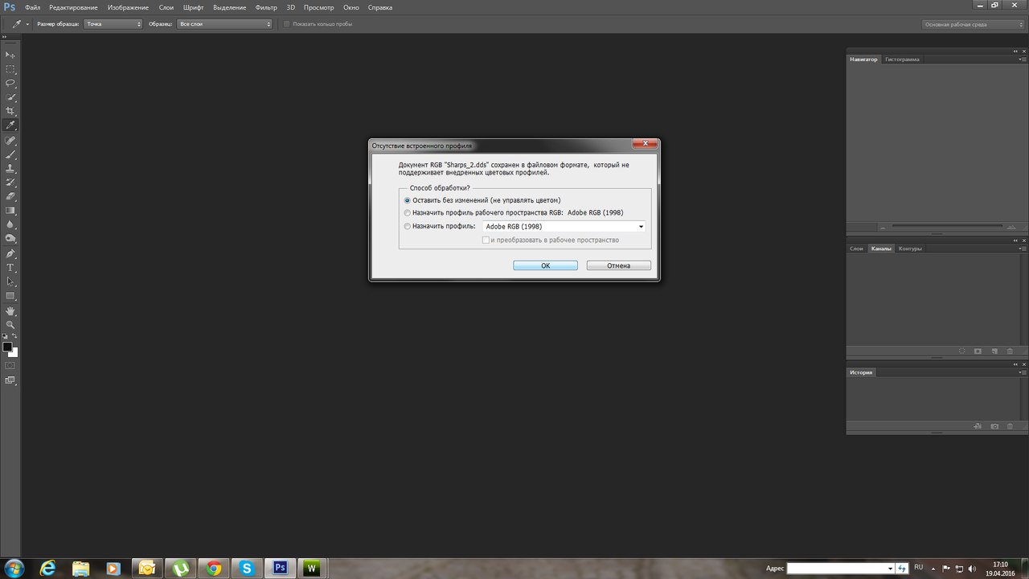Image resolution: width=1029 pixels, height=579 pixels.
Task: Delete current state in History panel
Action: [x=1010, y=425]
